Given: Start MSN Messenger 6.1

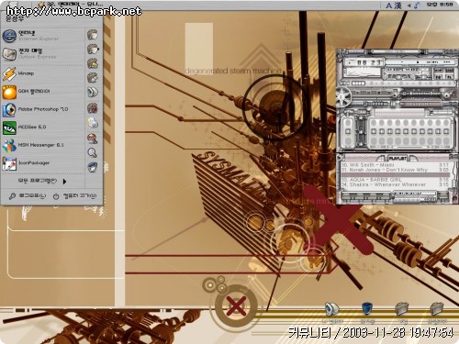Looking at the screenshot, I should click(42, 145).
